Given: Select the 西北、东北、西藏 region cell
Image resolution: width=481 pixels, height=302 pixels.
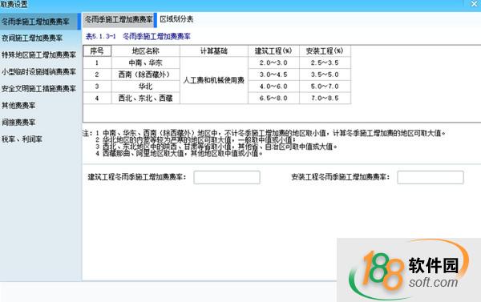Looking at the screenshot, I should [x=146, y=98].
